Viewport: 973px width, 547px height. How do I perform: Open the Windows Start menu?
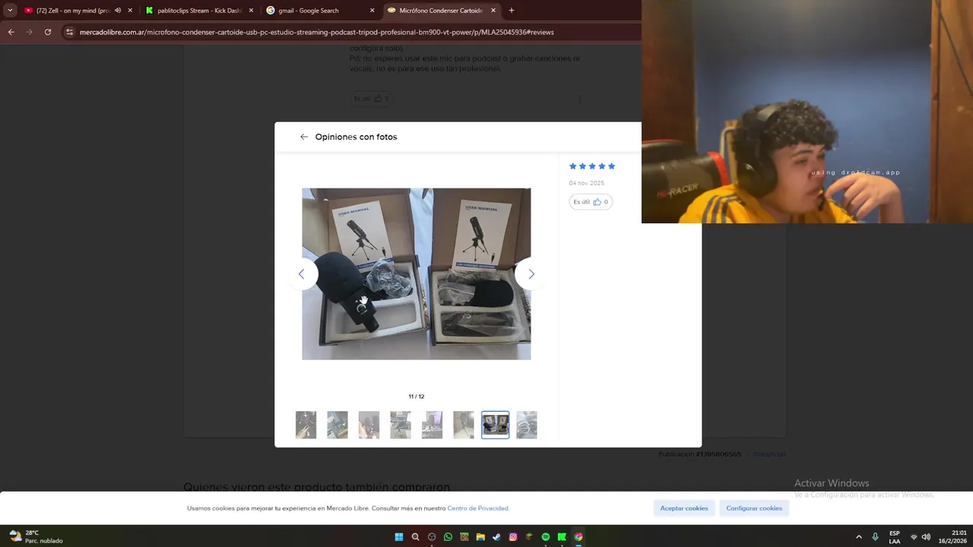[399, 536]
